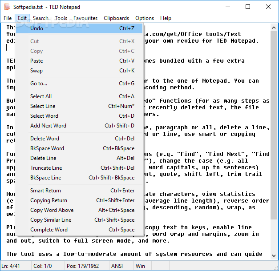
Task: Choose Select All
Action: tap(79, 96)
